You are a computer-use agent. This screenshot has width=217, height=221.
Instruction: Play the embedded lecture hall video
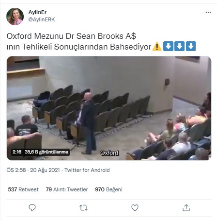coord(109,108)
